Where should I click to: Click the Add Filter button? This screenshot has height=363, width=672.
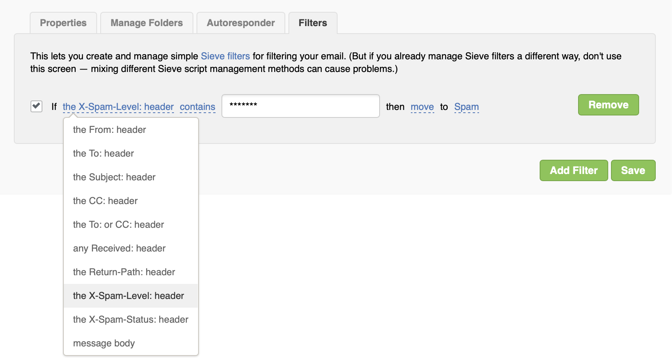pyautogui.click(x=574, y=170)
